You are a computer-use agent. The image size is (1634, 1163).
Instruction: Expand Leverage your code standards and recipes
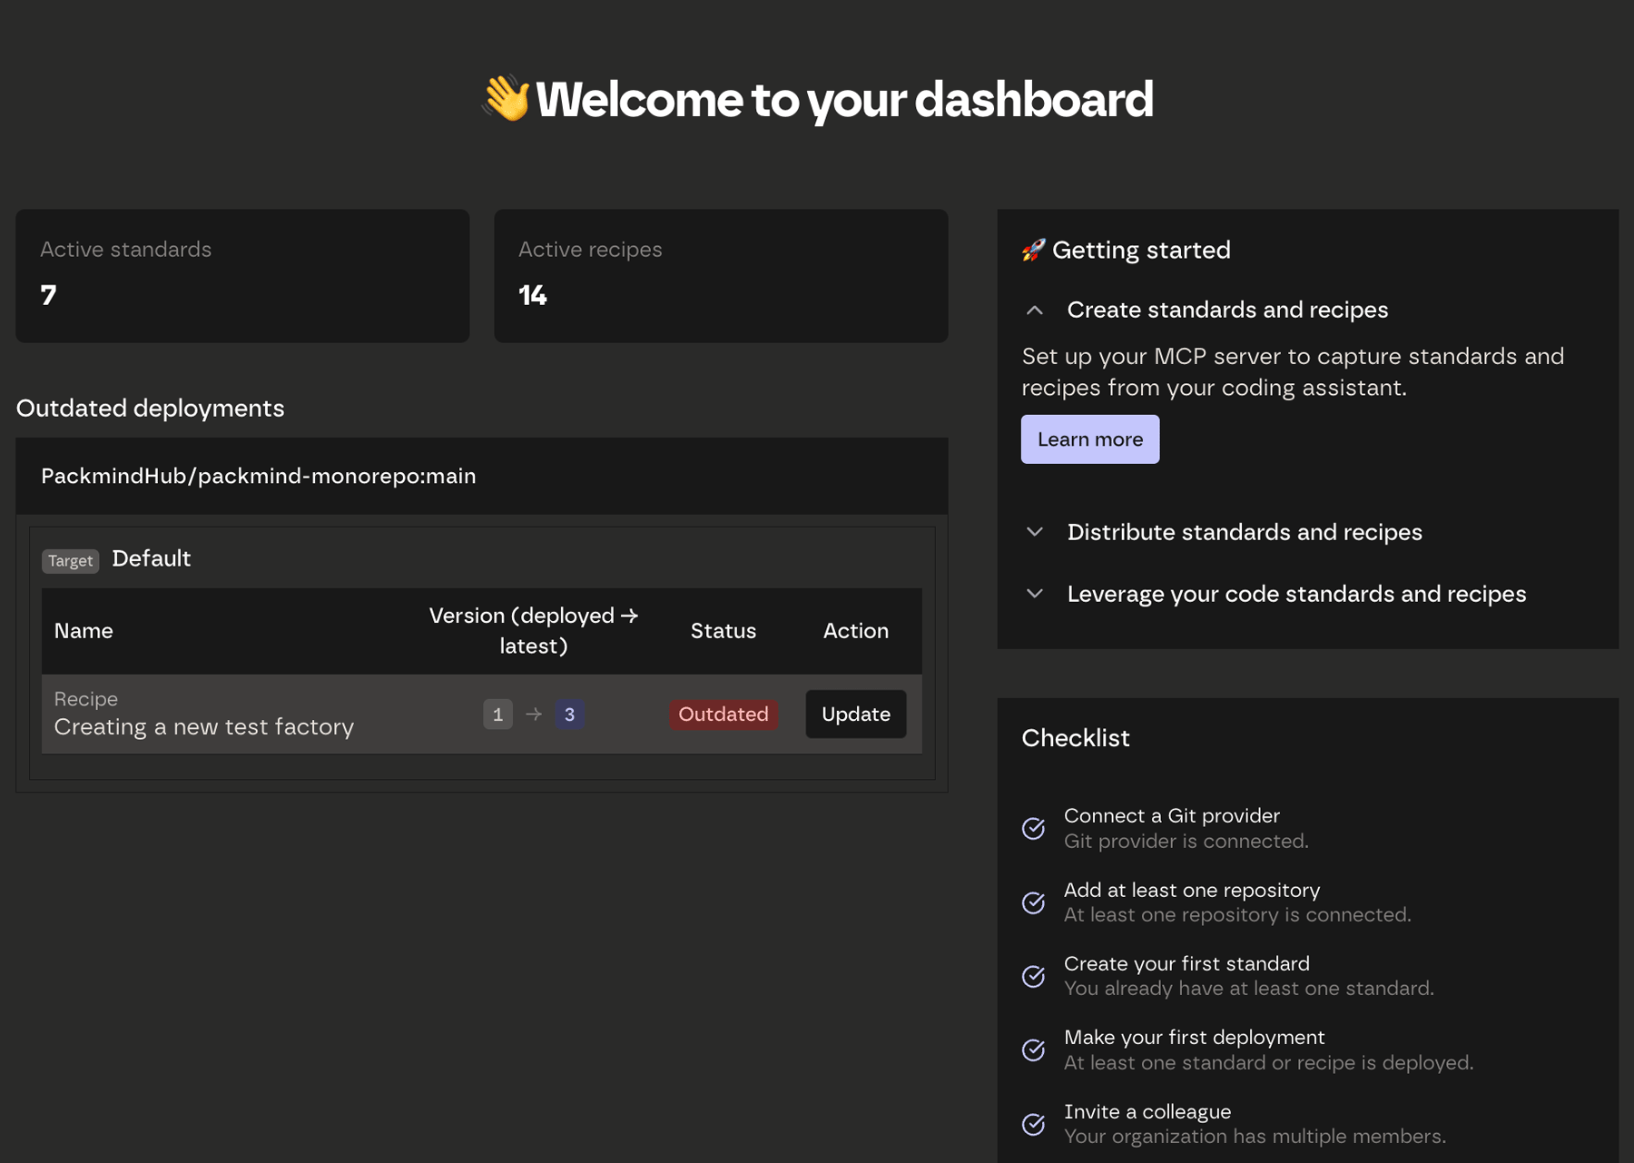[1035, 594]
